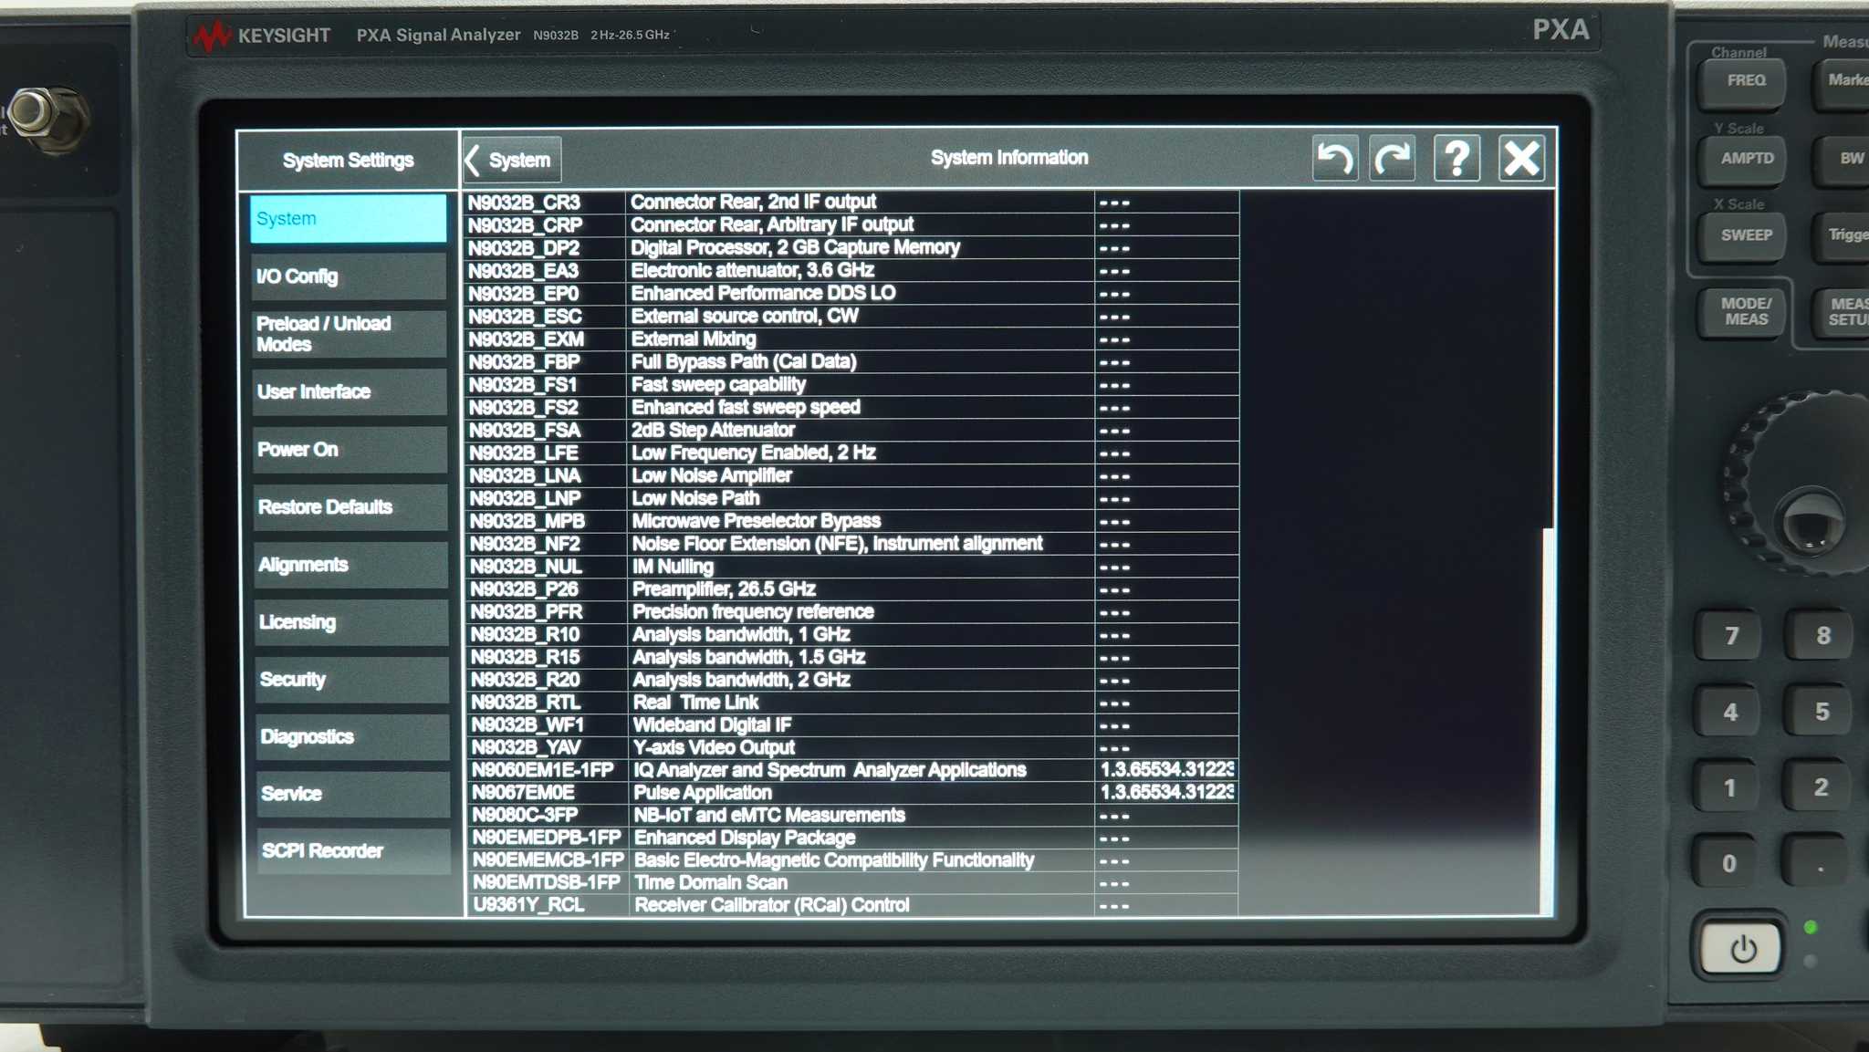Screen dimensions: 1869x1052
Task: Open Security settings
Action: (x=351, y=679)
